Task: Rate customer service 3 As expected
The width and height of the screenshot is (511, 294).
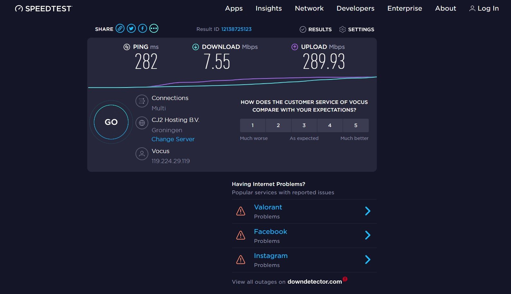Action: click(304, 125)
